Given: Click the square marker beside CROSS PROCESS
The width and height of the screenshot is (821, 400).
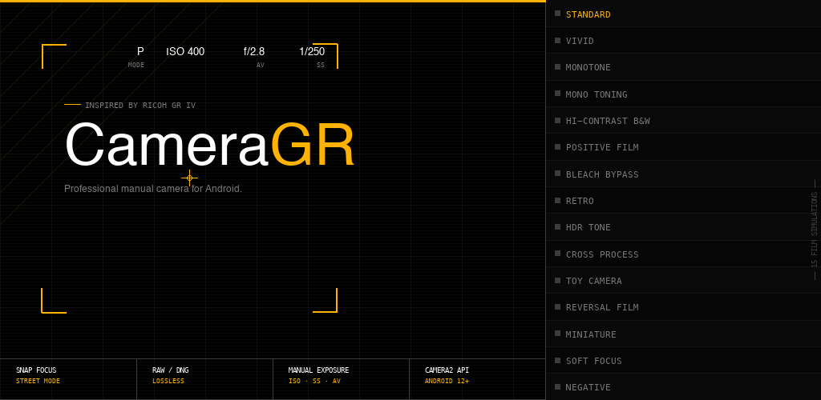Looking at the screenshot, I should [558, 254].
